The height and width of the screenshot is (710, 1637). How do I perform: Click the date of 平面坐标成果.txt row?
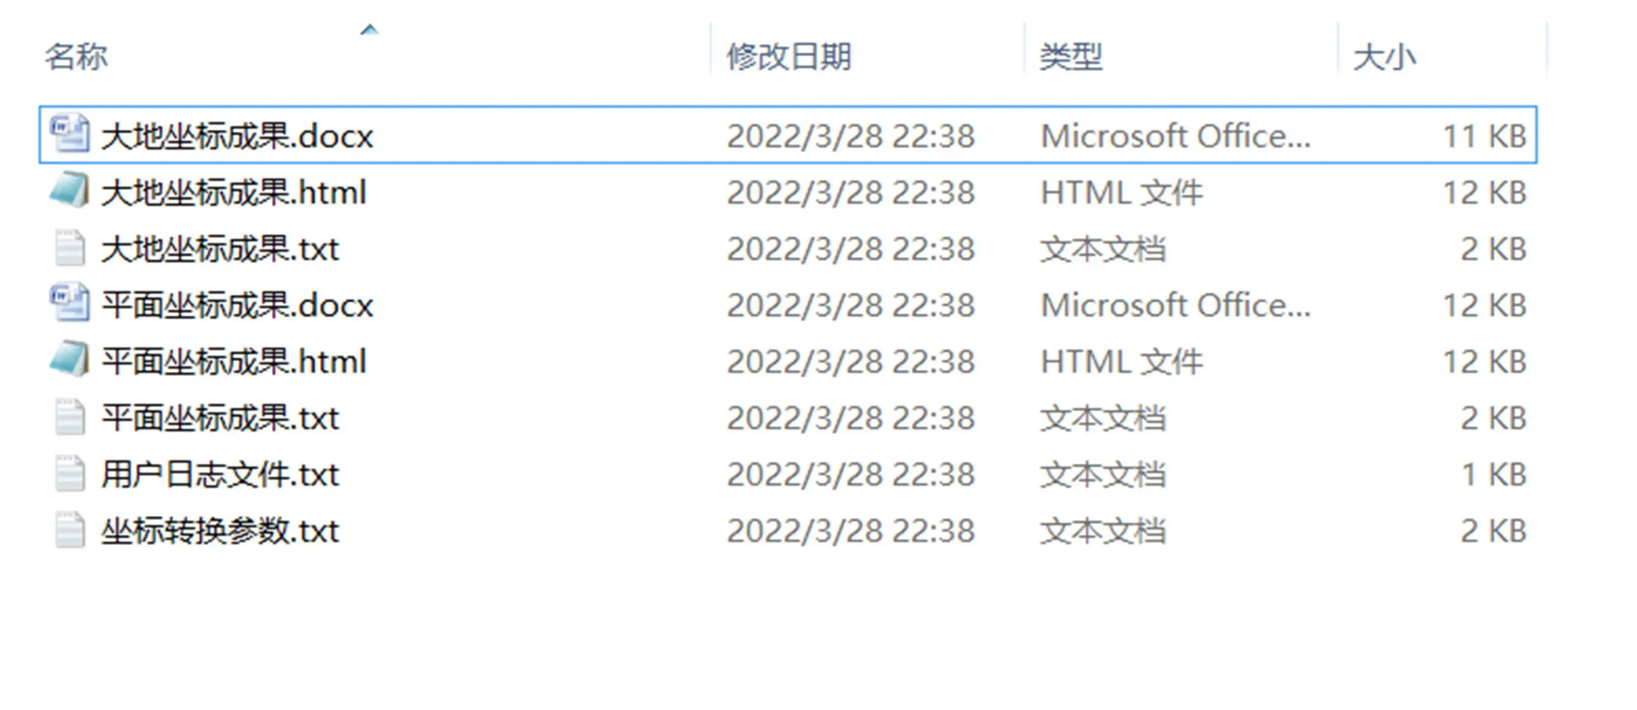pos(850,418)
